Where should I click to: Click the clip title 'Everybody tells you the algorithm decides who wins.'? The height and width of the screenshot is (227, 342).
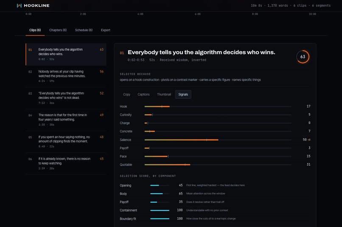pyautogui.click(x=201, y=52)
